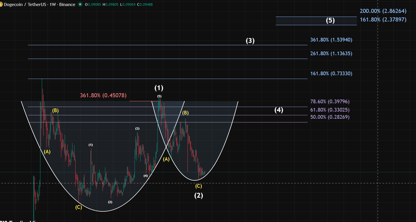Click yellow (C) label under the small cup
This screenshot has height=222, width=416.
pos(198,186)
